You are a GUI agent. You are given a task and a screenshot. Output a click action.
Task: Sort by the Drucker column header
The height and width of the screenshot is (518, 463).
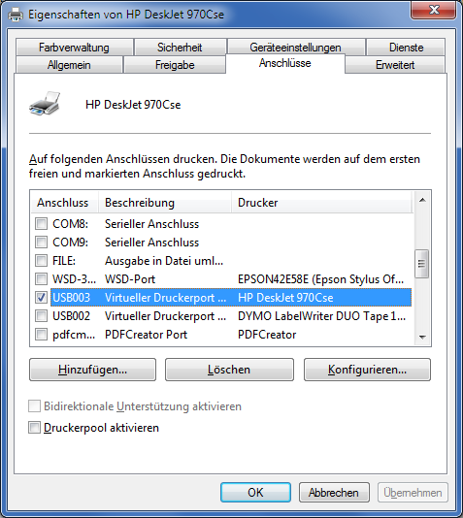coord(321,202)
